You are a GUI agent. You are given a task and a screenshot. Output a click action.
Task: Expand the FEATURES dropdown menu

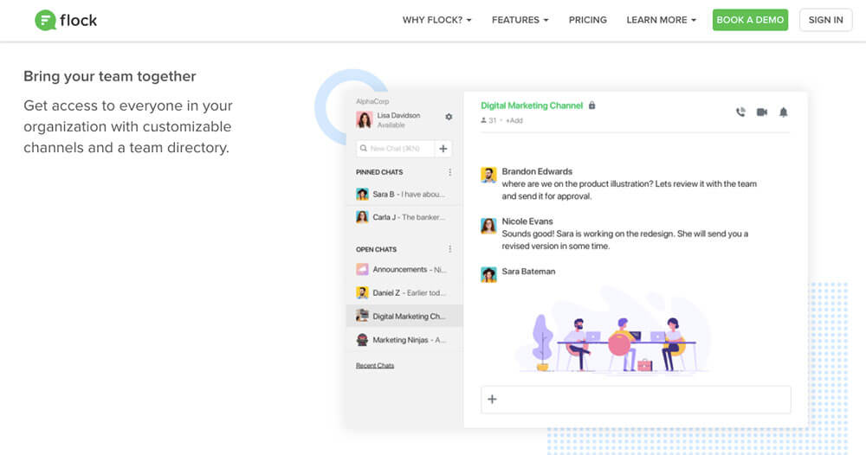click(520, 20)
